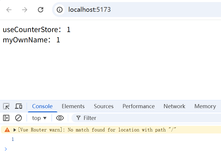Select the myOwnName text line

click(x=31, y=40)
